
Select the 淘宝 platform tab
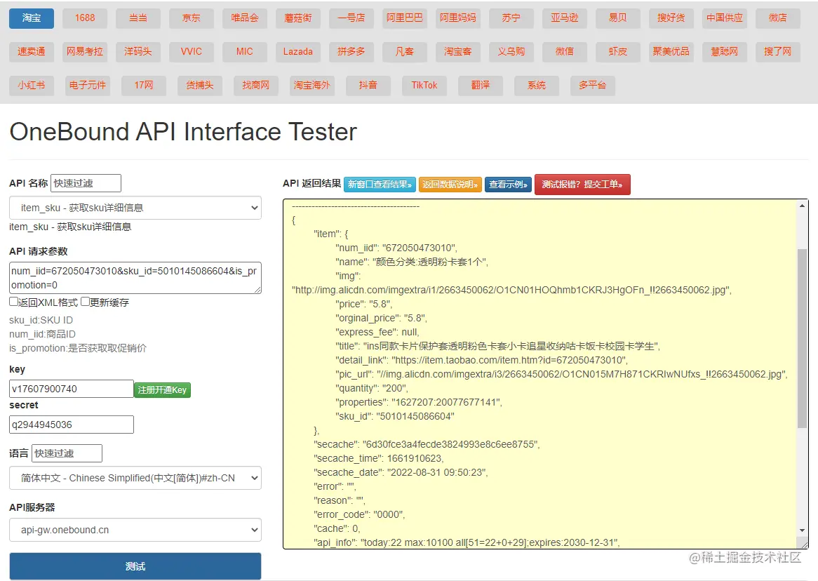pos(32,18)
